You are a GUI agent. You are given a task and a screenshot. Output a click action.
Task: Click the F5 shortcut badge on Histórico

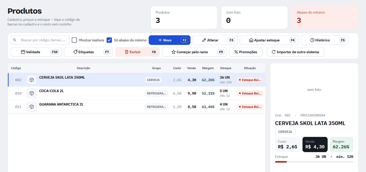click(x=343, y=40)
